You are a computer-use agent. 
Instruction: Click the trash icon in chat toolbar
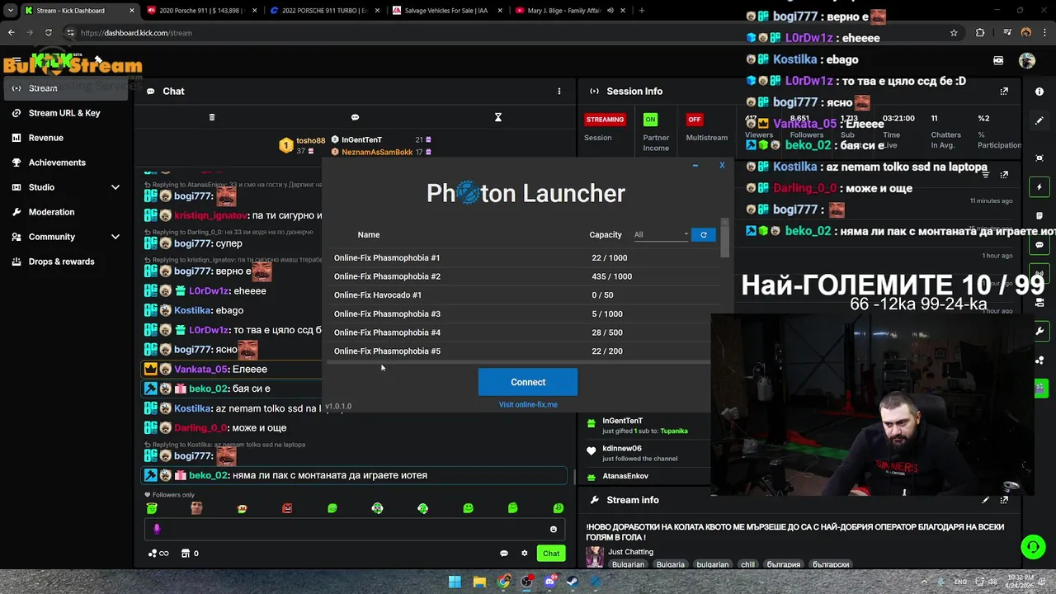point(212,117)
